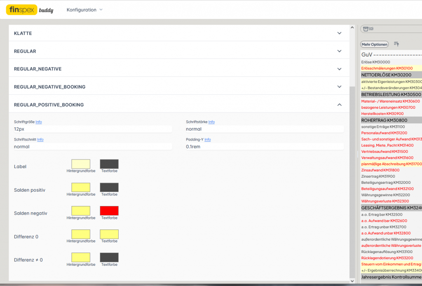
Task: Click the archive box icon
Action: tap(366, 29)
